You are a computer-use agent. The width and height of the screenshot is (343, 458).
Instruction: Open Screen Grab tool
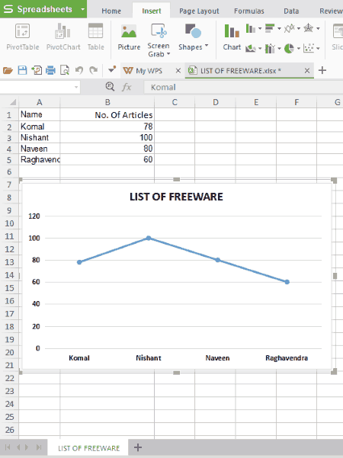pyautogui.click(x=159, y=40)
